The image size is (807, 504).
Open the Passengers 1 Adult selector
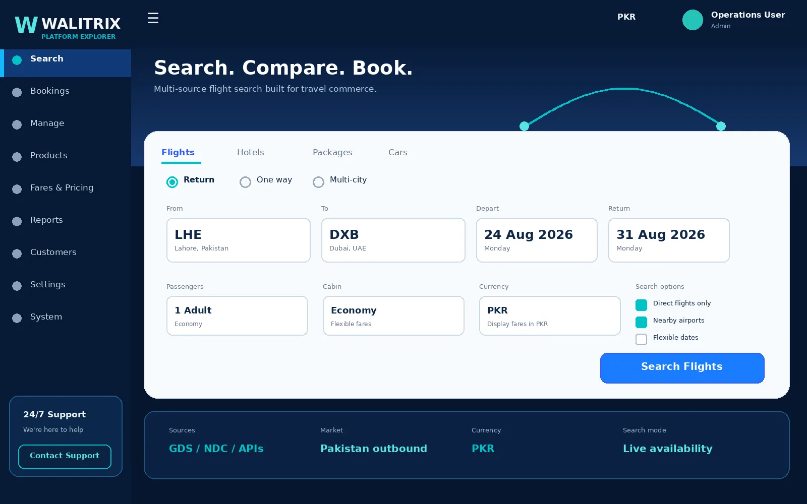(x=237, y=316)
